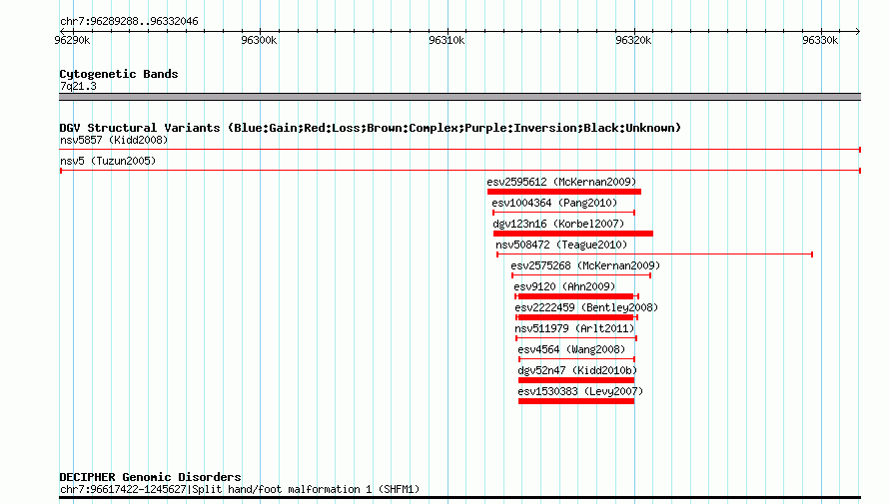Click the Cytogenetic Bands track title
The image size is (889, 504).
pos(119,74)
